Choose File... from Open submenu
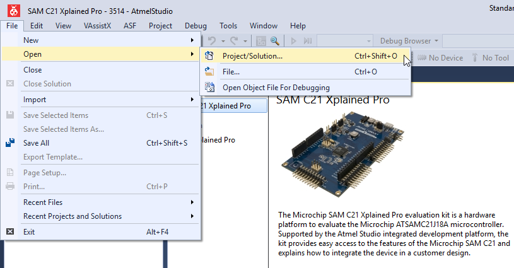The width and height of the screenshot is (514, 268). click(305, 71)
